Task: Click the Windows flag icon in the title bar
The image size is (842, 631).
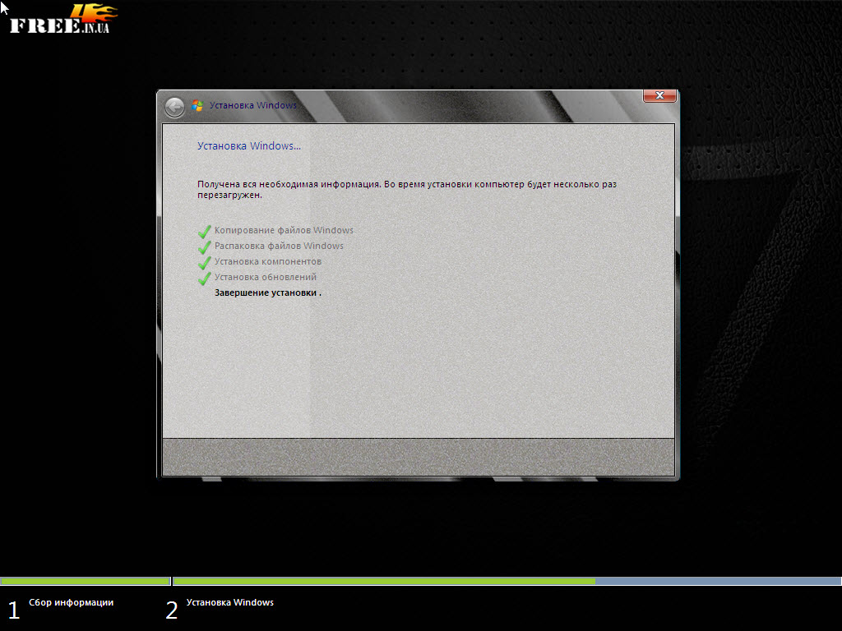Action: pos(197,106)
